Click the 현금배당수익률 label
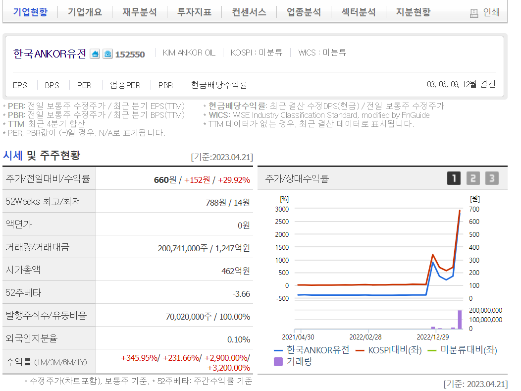The image size is (521, 391). 219,85
